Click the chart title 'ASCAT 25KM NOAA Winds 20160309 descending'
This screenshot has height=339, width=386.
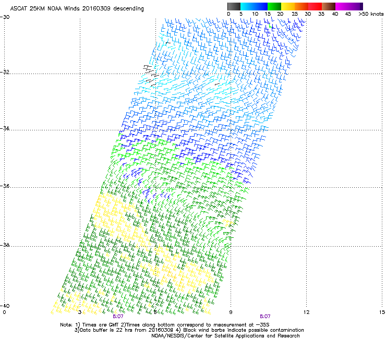pos(77,9)
